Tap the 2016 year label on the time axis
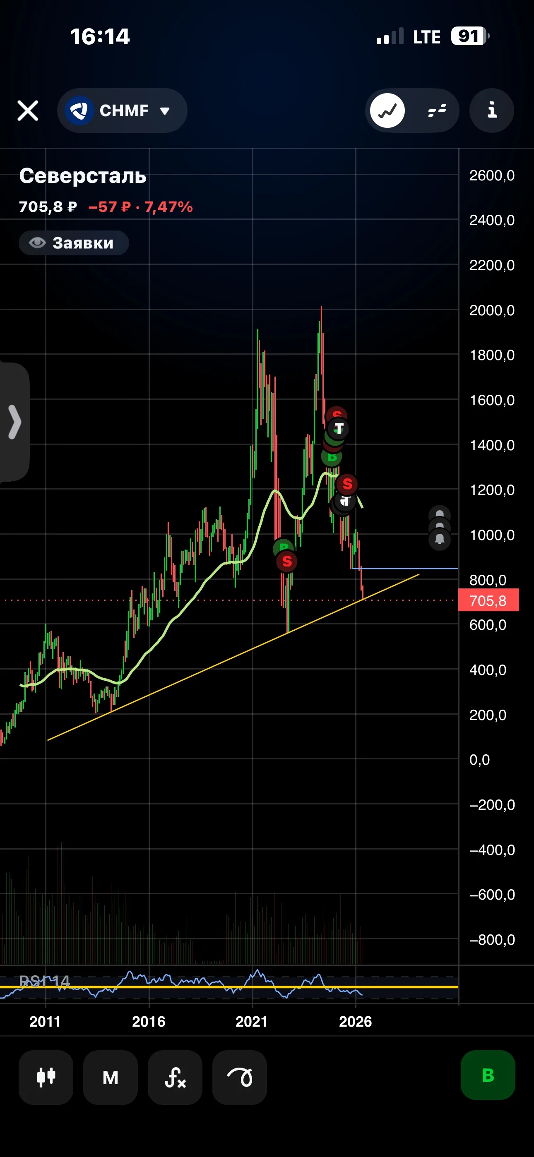The width and height of the screenshot is (534, 1157). point(149,1022)
